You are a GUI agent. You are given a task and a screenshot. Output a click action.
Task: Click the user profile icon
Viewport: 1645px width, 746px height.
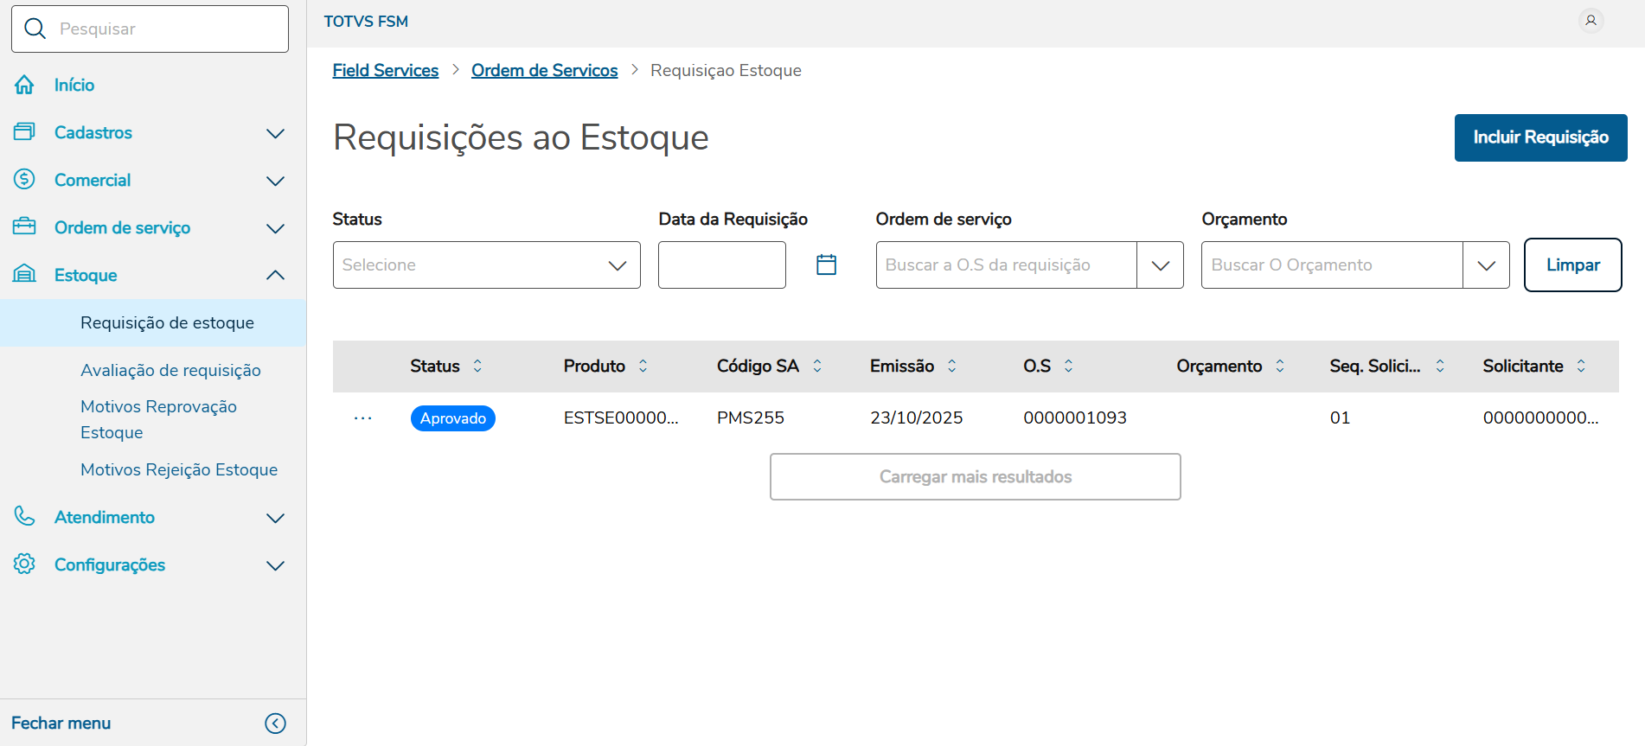coord(1591,21)
